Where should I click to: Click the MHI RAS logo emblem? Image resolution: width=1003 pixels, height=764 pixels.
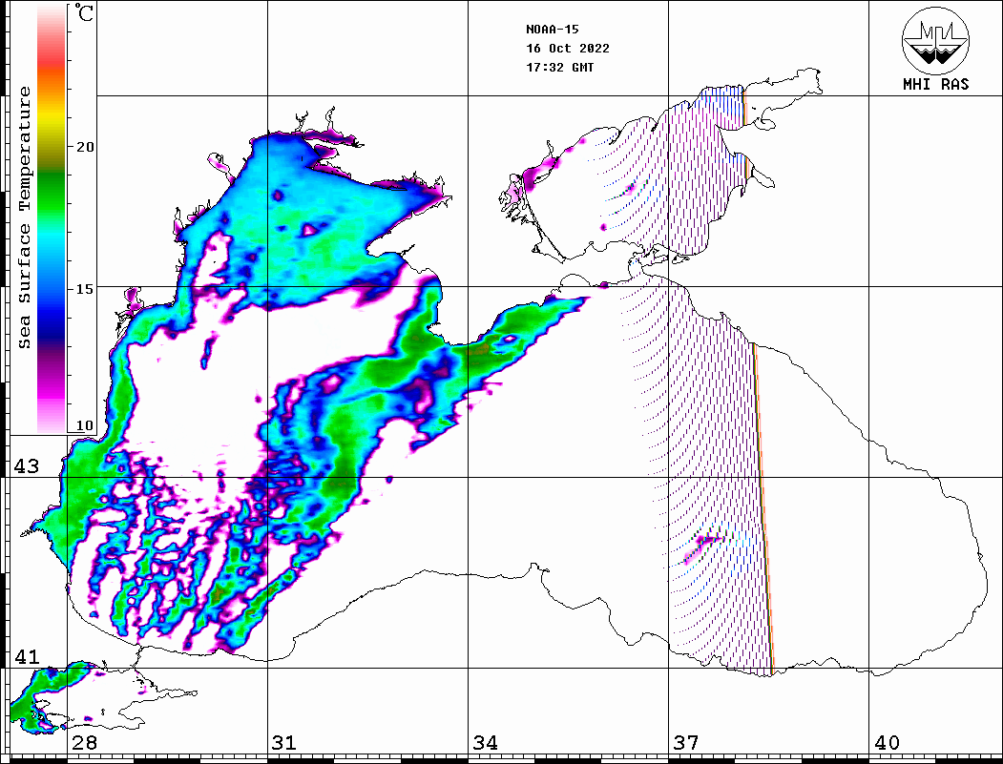coord(935,41)
